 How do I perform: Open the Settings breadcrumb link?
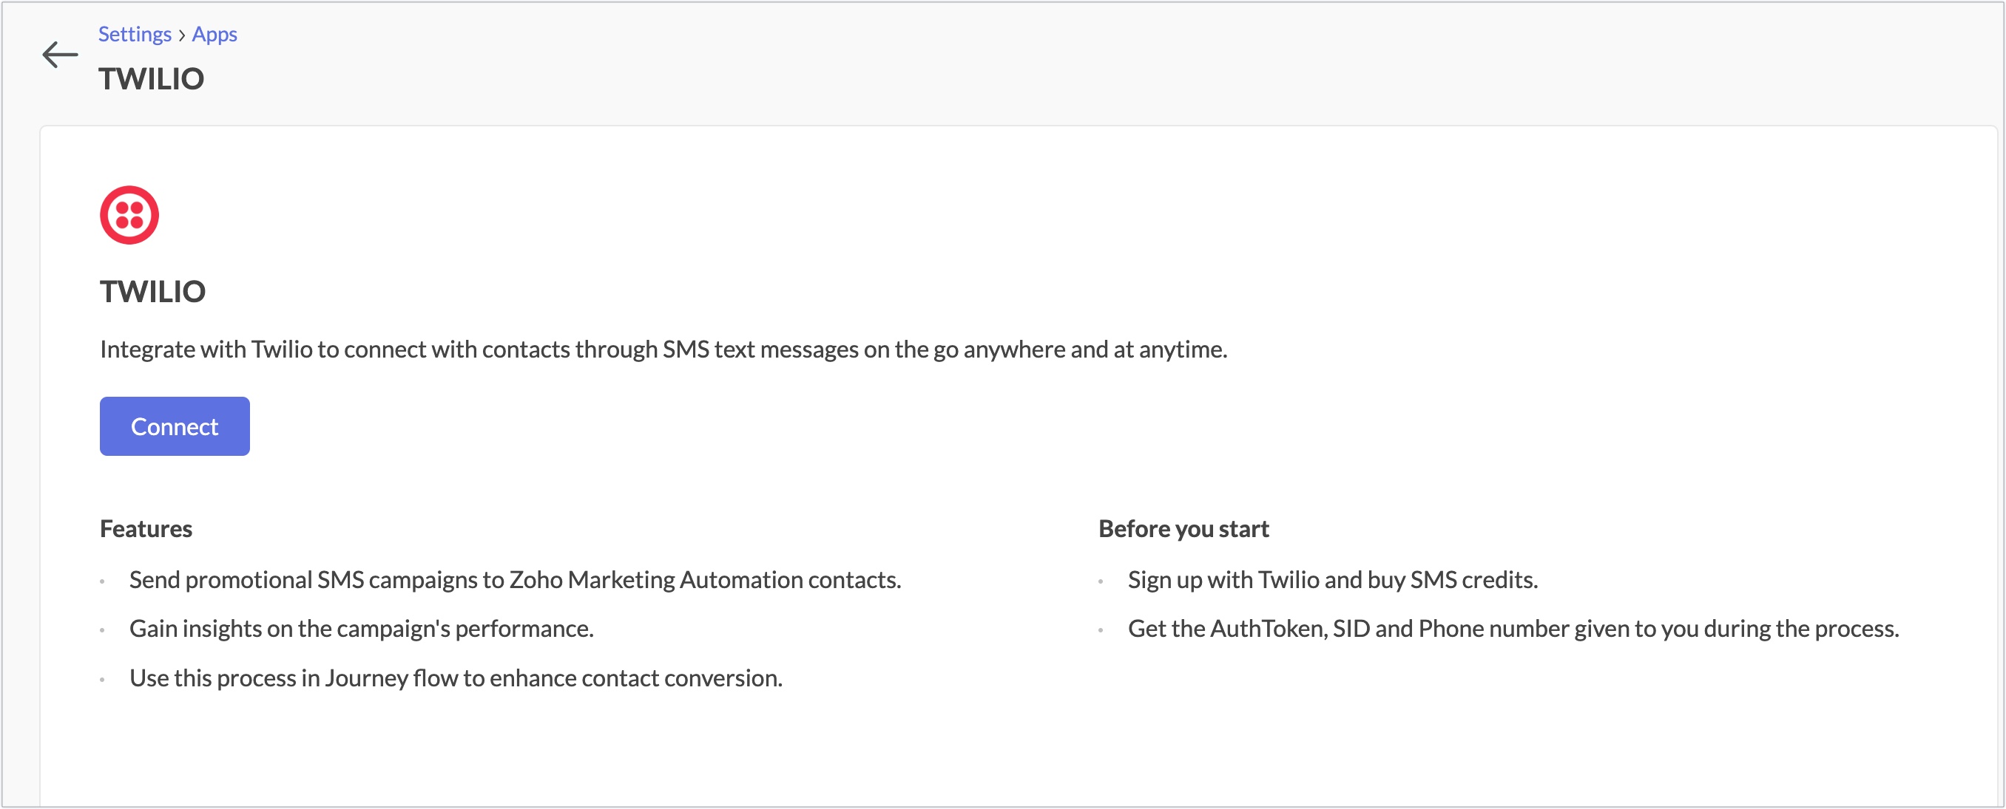coord(135,34)
